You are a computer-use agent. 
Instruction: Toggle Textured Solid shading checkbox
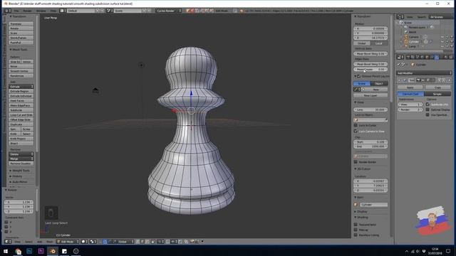[x=356, y=225]
